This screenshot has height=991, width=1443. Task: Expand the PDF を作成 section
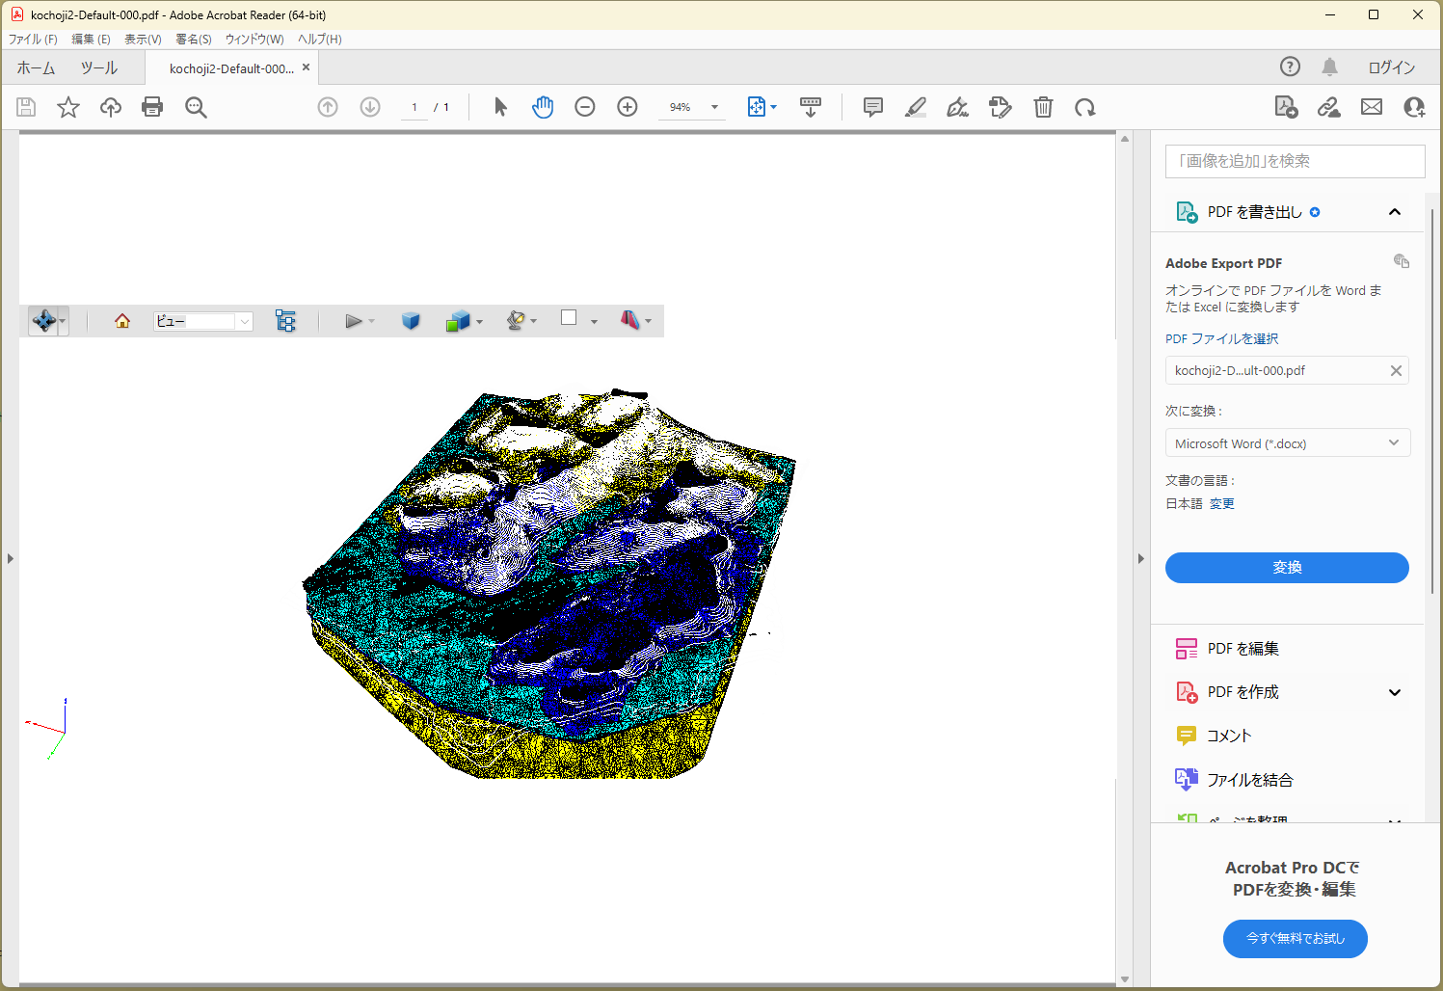tap(1395, 692)
